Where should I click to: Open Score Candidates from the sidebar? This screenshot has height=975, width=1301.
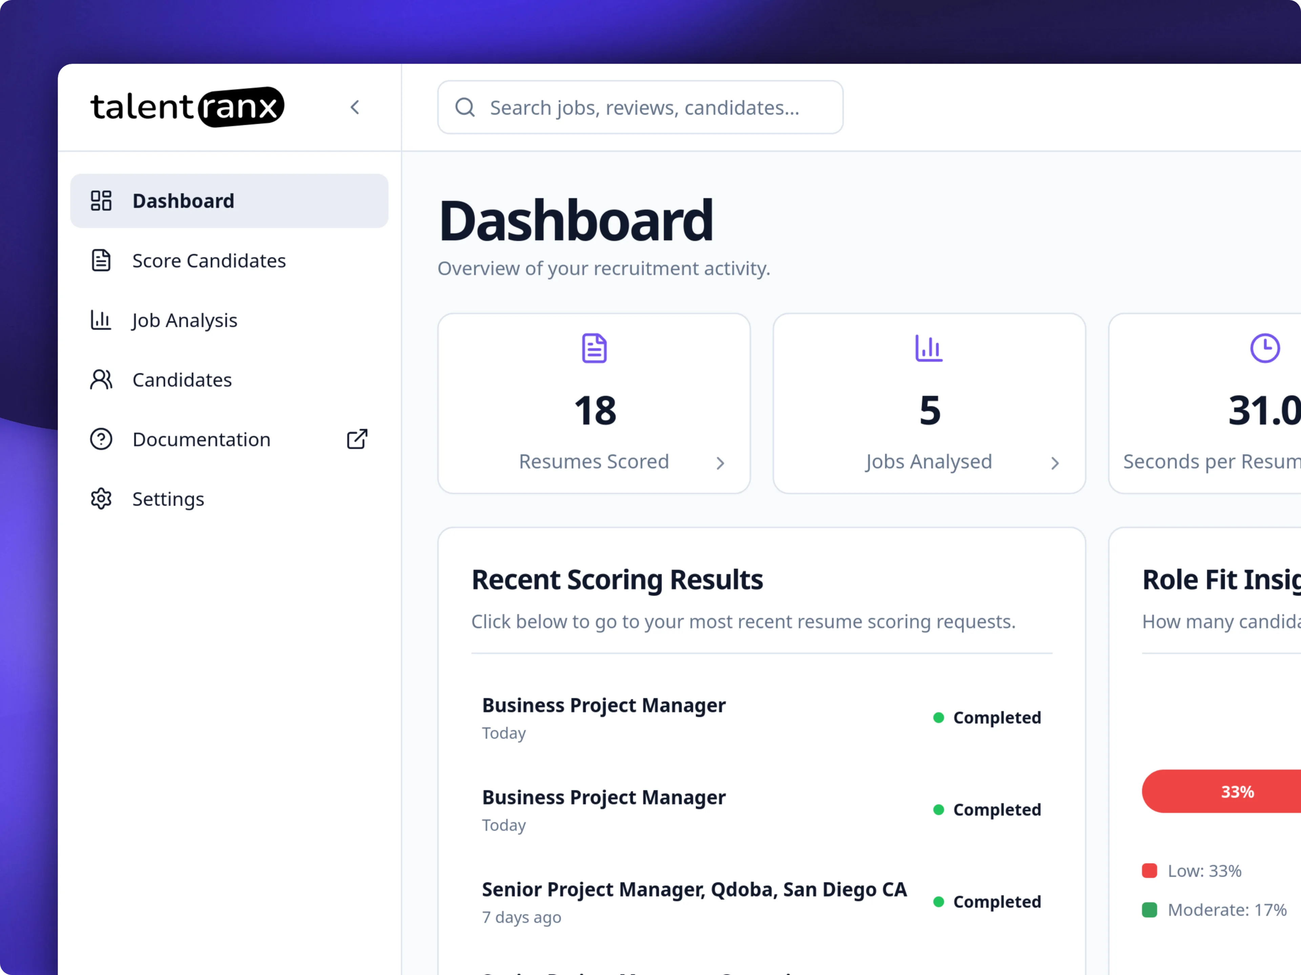coord(229,260)
